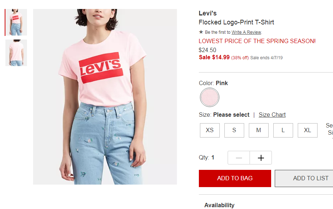333x209 pixels.
Task: Open the Write A Review link
Action: tap(246, 32)
